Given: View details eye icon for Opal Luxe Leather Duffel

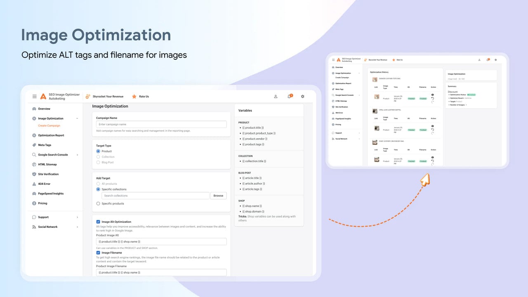Looking at the screenshot, I should tap(432, 126).
